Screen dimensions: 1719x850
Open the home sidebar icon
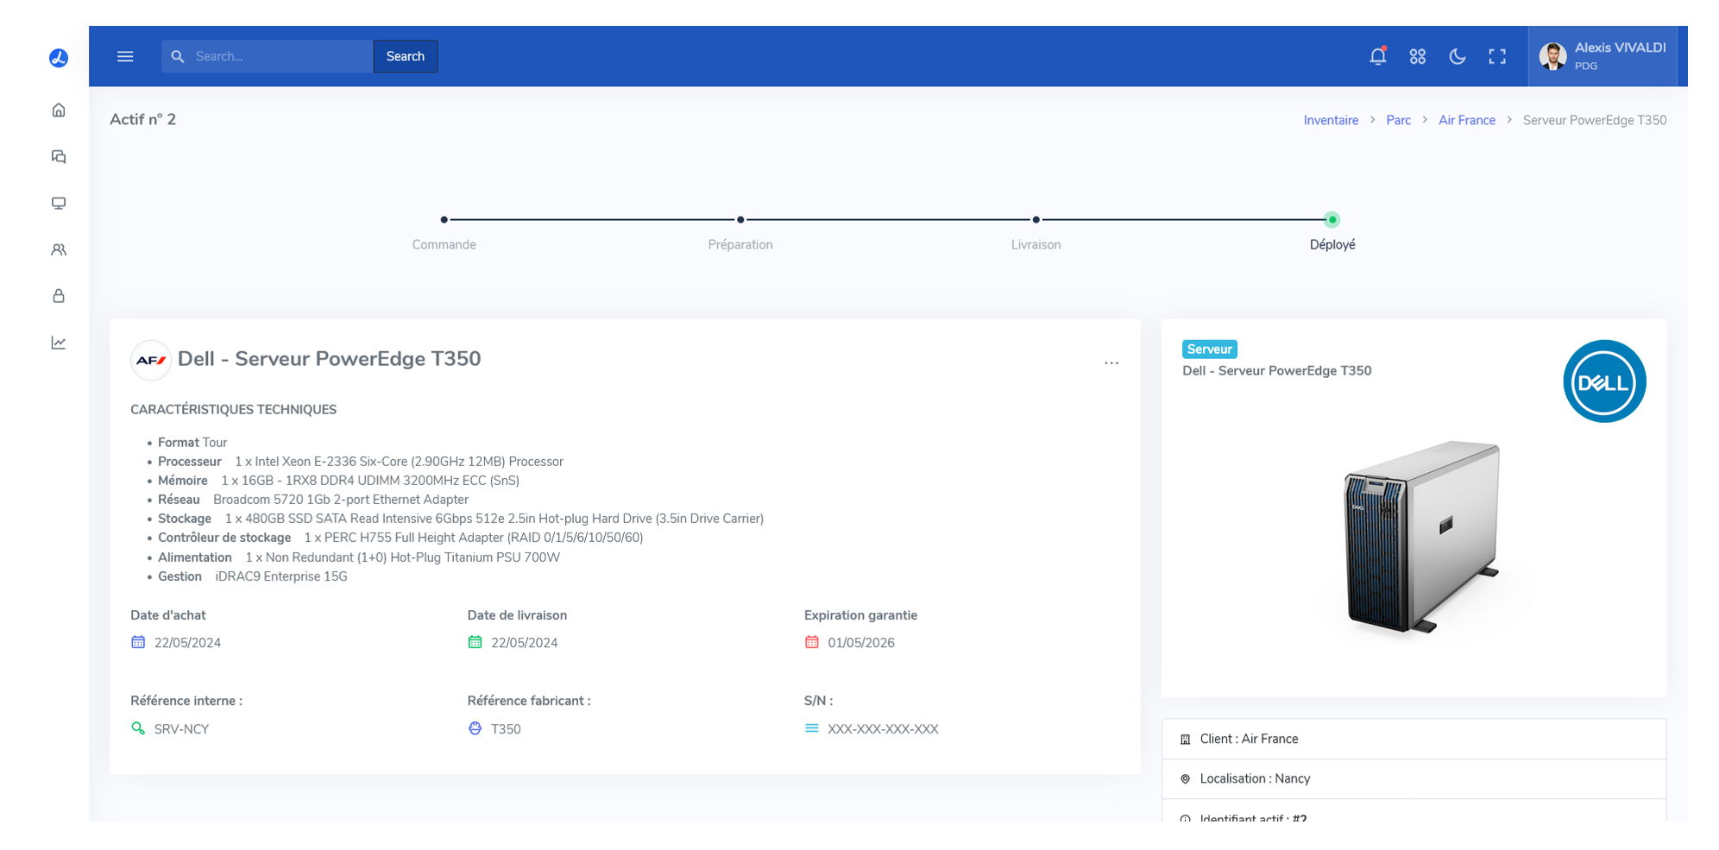(x=59, y=110)
